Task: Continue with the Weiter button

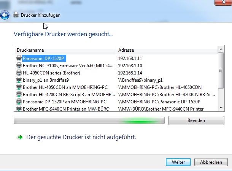Action: point(178,162)
